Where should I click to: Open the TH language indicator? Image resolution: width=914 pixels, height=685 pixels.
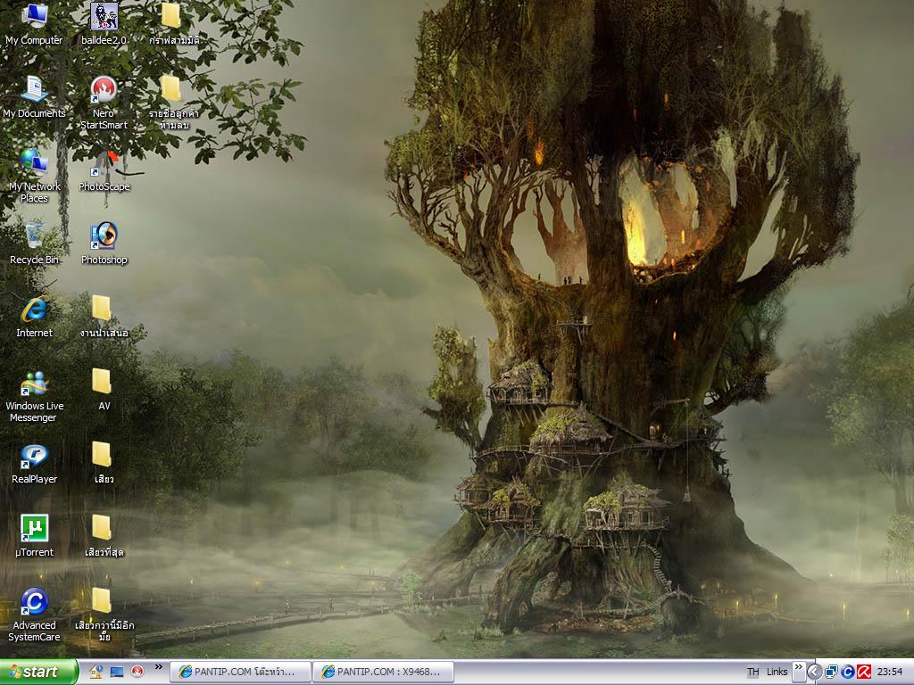tap(753, 672)
